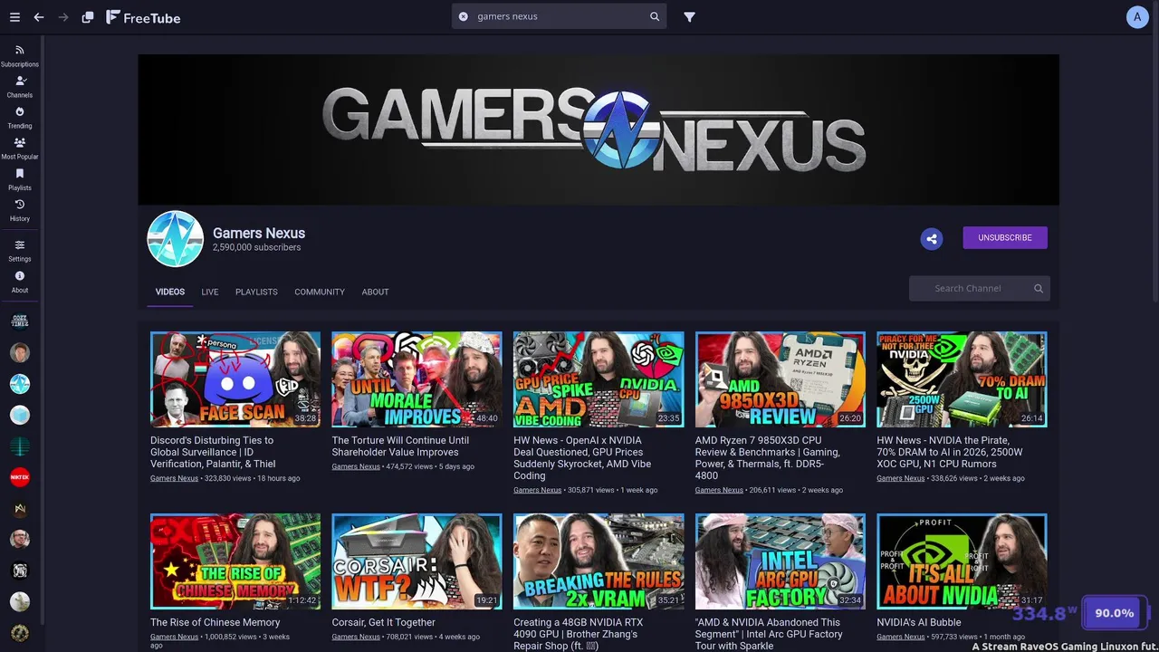Switch to the ABOUT tab
Viewport: 1159px width, 652px height.
click(x=375, y=292)
